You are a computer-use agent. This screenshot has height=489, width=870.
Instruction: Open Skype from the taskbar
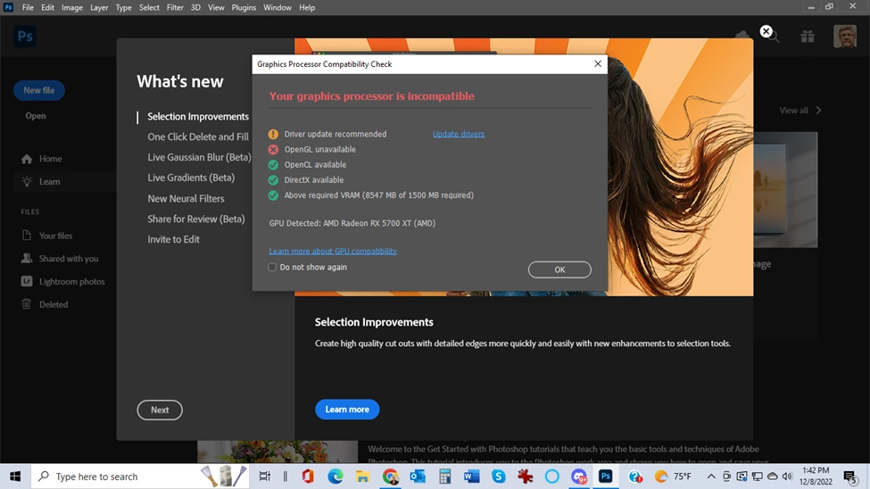pyautogui.click(x=499, y=477)
